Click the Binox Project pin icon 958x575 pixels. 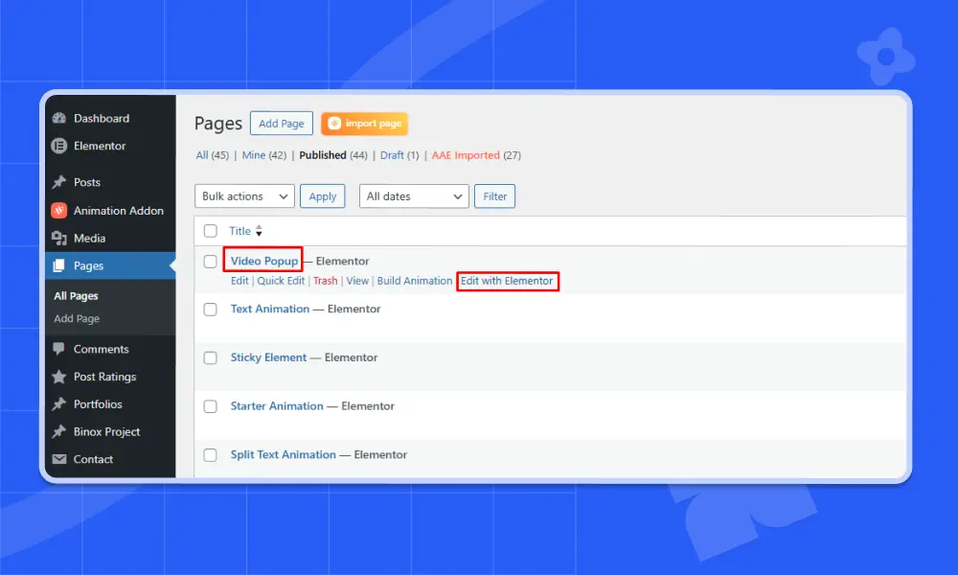[x=59, y=431]
